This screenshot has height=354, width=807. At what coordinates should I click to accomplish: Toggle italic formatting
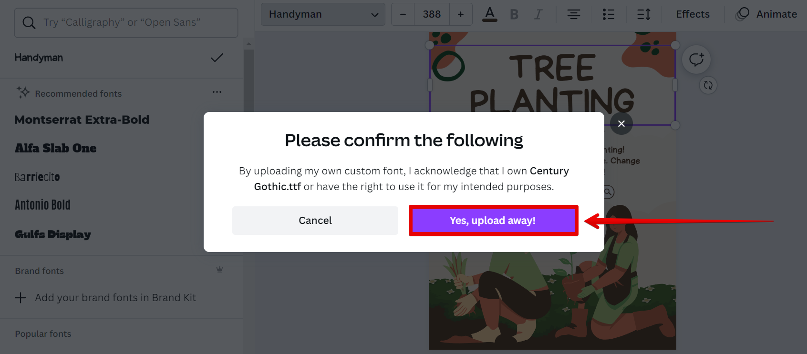(x=538, y=14)
